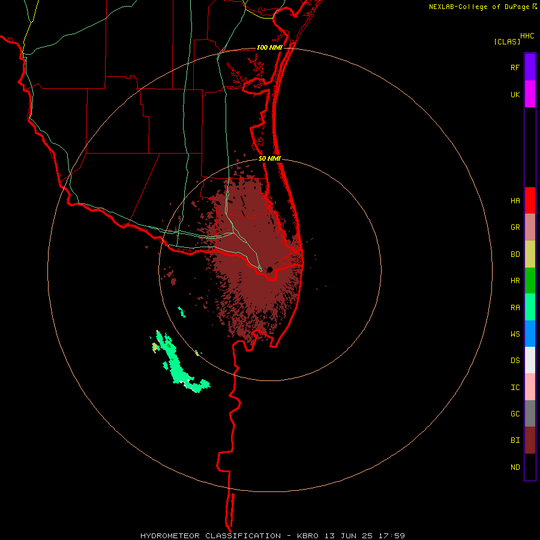This screenshot has width=540, height=540.
Task: Click the 'IC' legend label
Action: tap(515, 388)
